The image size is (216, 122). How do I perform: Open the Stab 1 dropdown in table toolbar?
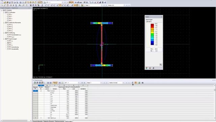tap(101, 83)
